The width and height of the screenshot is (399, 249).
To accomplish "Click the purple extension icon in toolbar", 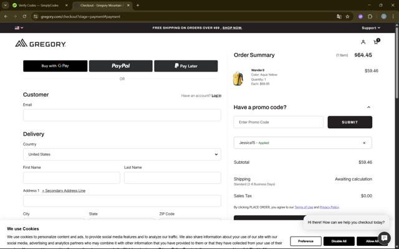I will tap(360, 17).
